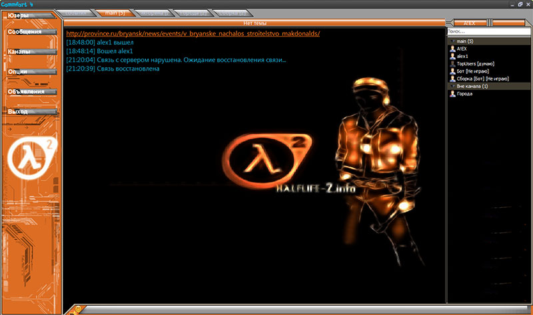Viewport: 533px width, 315px height.
Task: Click the alex1 user avatar icon
Action: click(x=452, y=56)
